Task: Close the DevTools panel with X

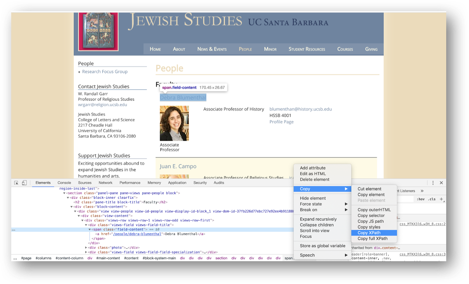Action: point(441,183)
